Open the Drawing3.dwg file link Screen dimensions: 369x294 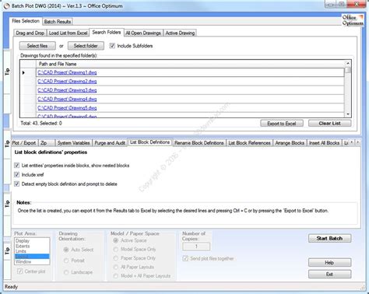67,90
